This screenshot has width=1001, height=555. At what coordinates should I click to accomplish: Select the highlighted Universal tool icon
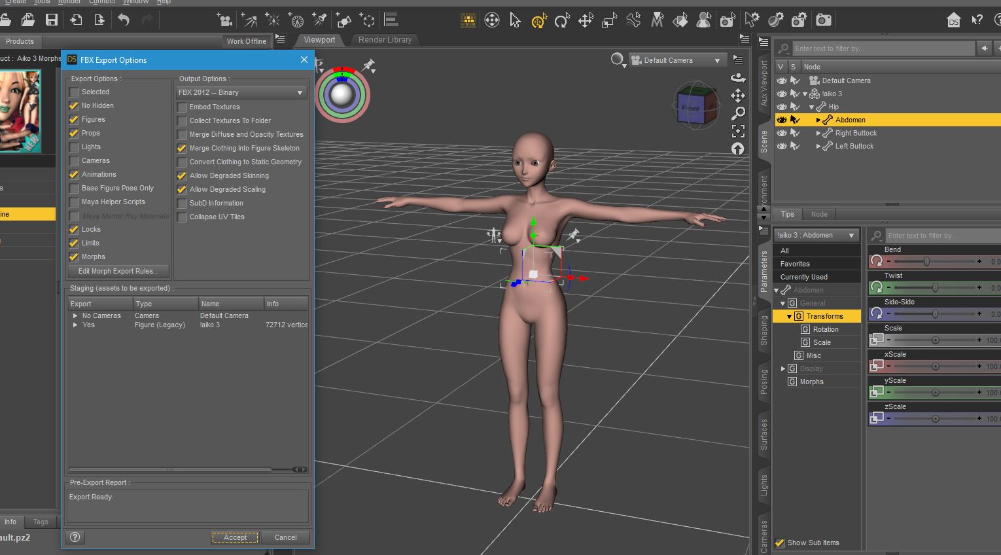[538, 21]
